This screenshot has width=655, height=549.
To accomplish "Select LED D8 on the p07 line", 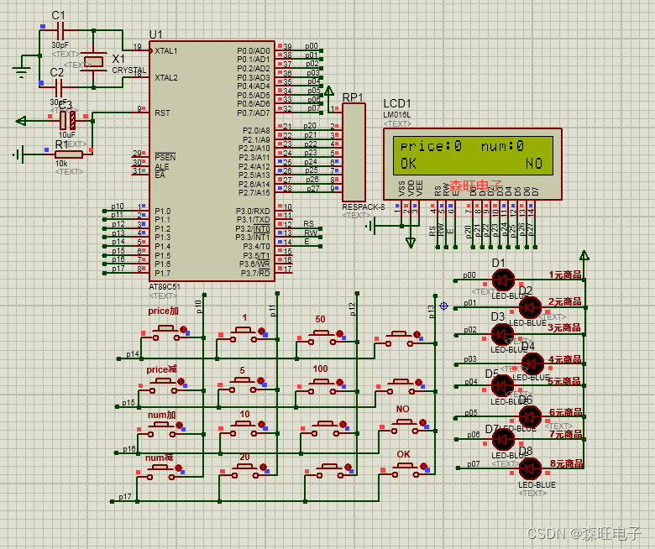I will 530,468.
